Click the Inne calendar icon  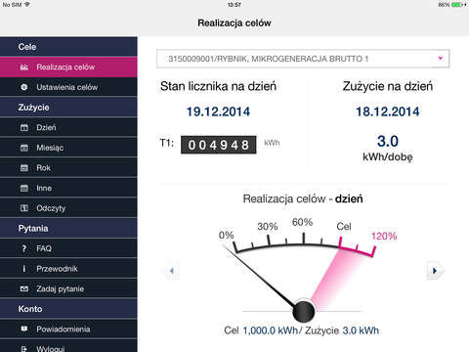pos(24,188)
